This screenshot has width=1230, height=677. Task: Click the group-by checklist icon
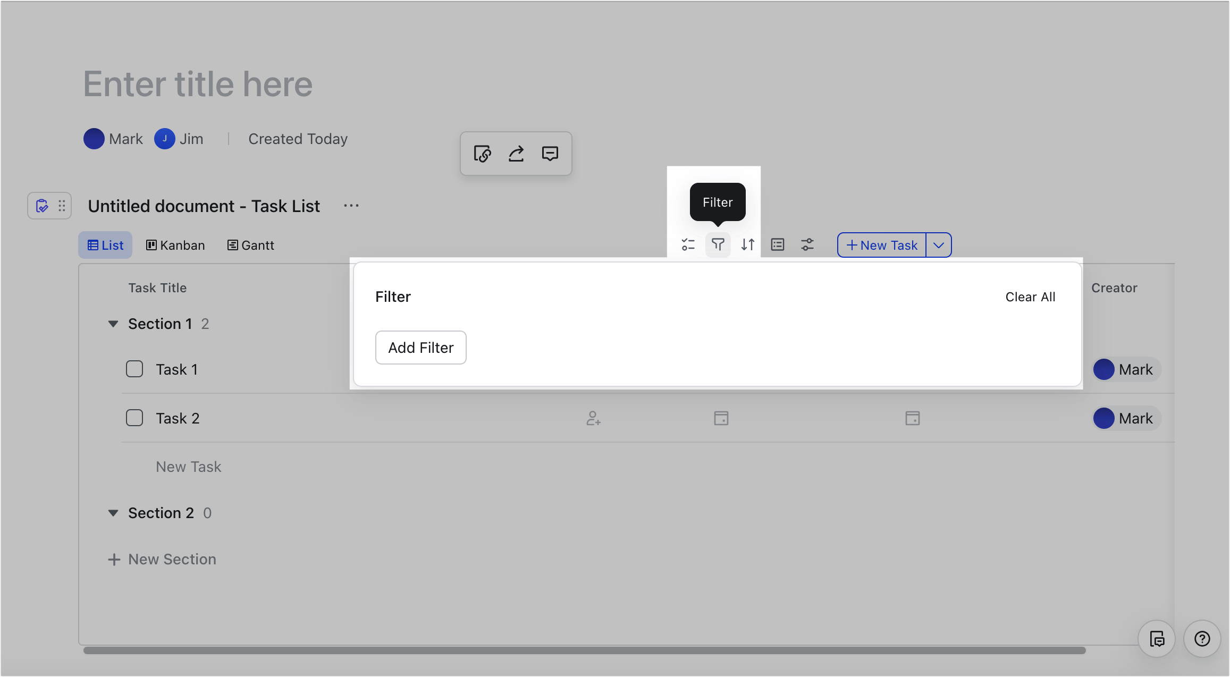coord(688,244)
